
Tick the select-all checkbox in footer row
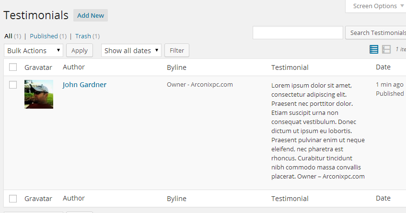pyautogui.click(x=13, y=199)
